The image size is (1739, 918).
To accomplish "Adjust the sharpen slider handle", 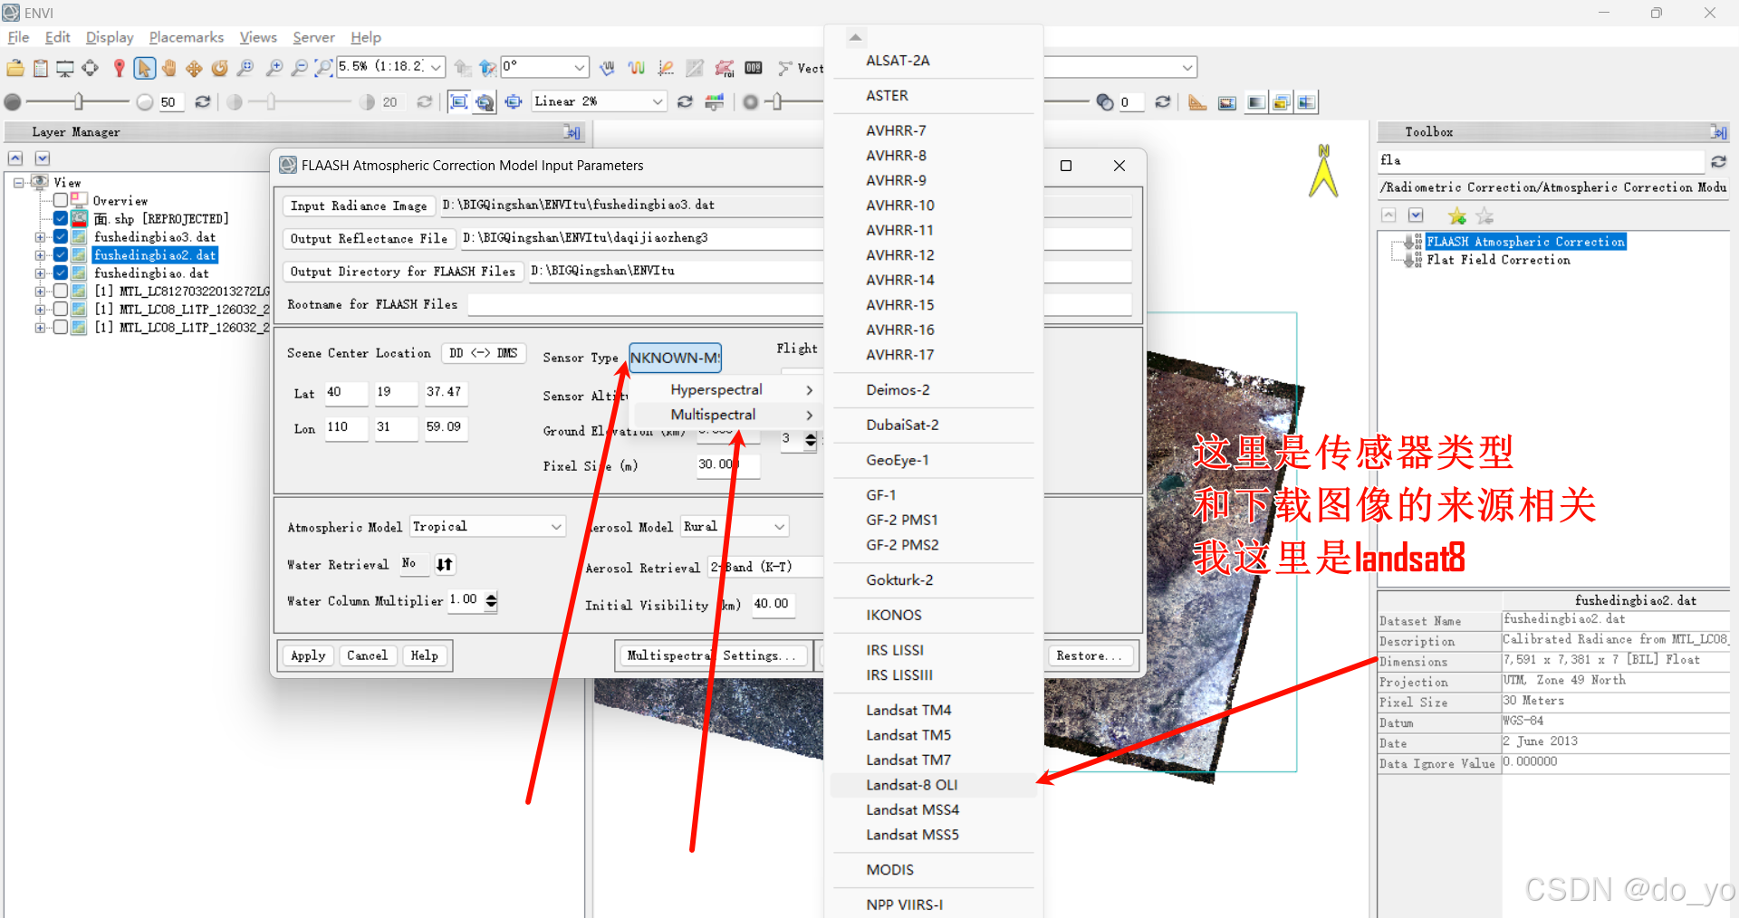I will [777, 101].
